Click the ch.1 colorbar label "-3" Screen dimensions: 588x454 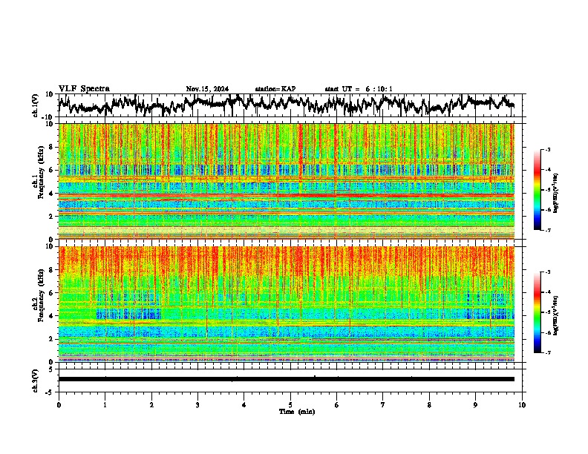(548, 149)
